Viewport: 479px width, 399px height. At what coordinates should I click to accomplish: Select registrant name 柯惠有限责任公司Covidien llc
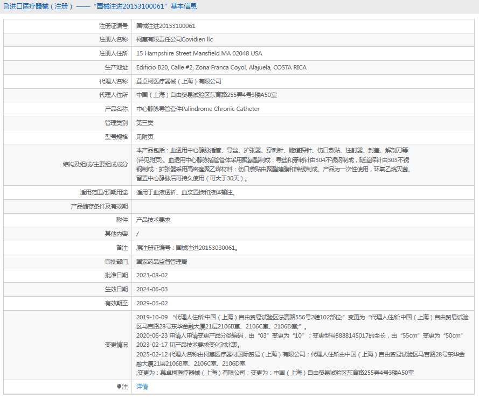coord(175,39)
